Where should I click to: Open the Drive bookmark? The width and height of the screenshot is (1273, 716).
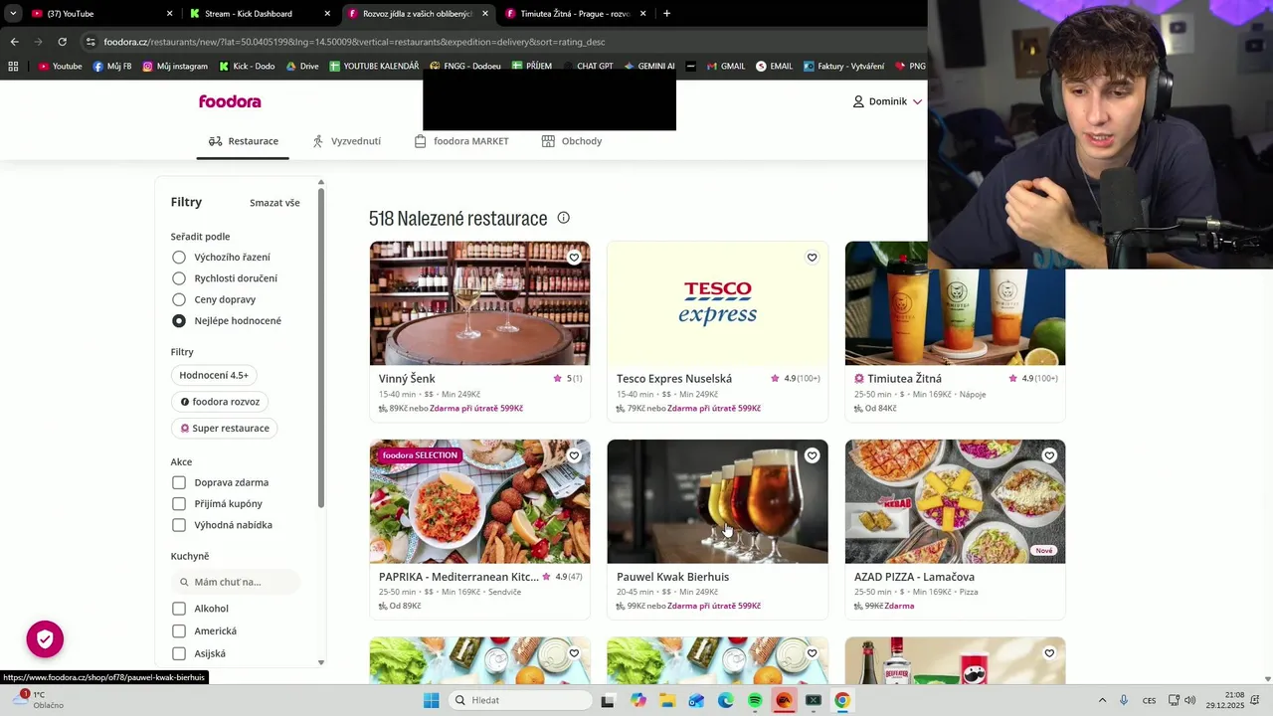point(302,67)
